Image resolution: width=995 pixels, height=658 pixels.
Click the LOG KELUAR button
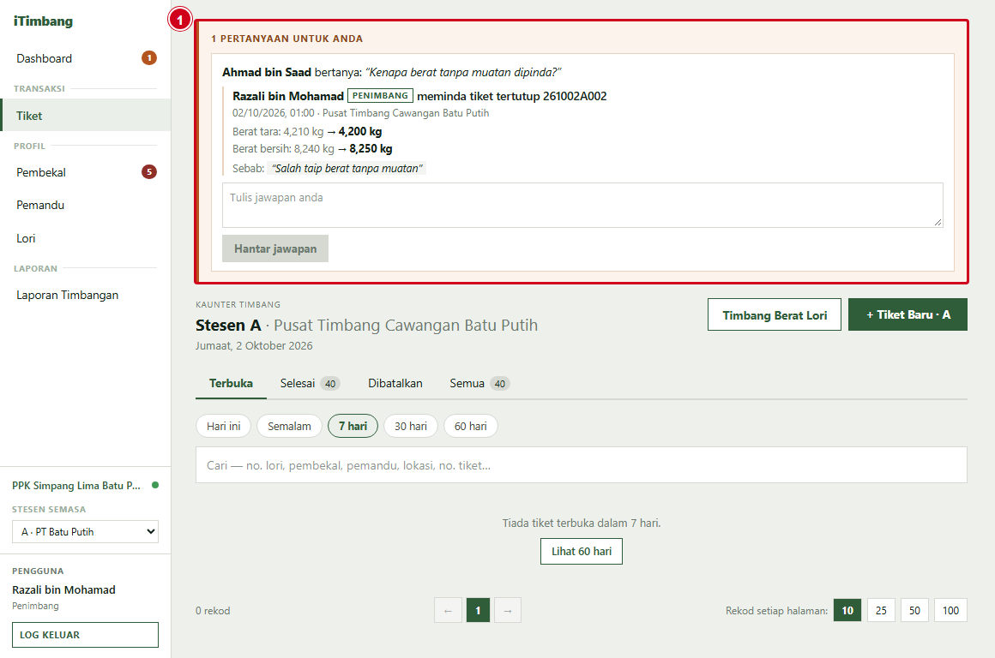tap(85, 635)
